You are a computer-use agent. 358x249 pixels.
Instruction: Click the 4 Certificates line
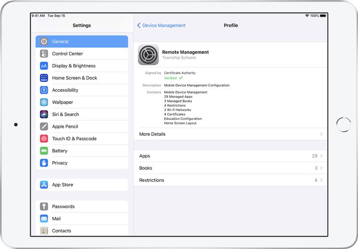(x=175, y=114)
